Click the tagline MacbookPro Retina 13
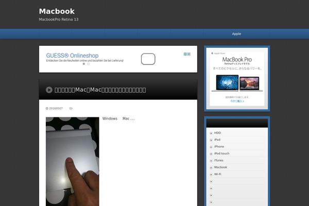Image resolution: width=309 pixels, height=206 pixels. tap(59, 20)
